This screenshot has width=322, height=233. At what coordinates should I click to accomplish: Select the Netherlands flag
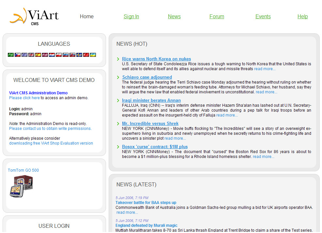tap(52, 55)
